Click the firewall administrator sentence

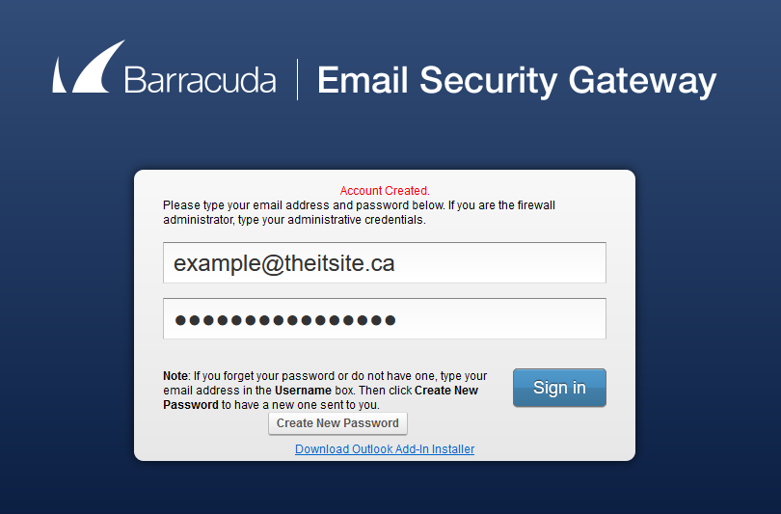359,212
